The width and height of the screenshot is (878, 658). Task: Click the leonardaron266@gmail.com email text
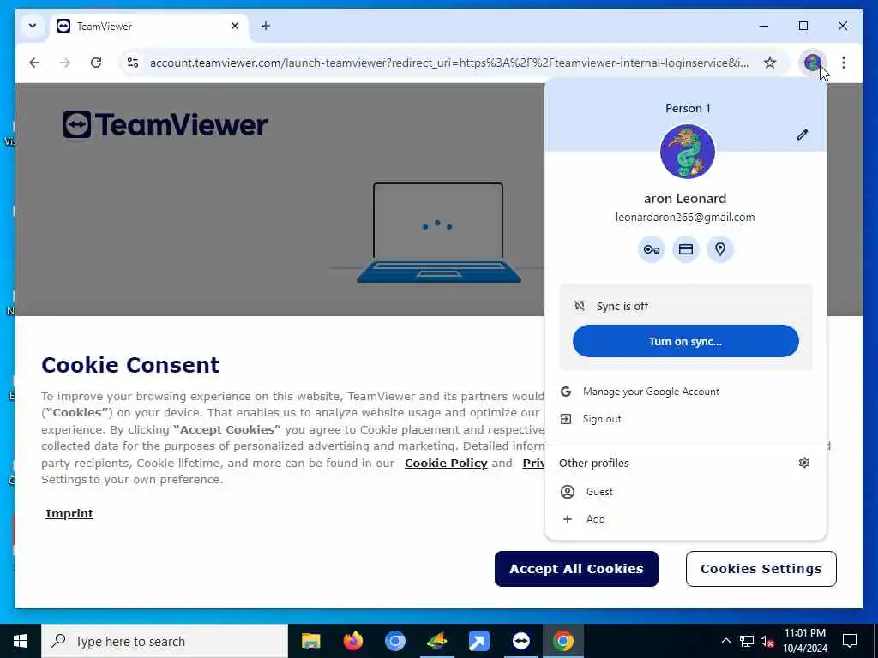tap(685, 217)
